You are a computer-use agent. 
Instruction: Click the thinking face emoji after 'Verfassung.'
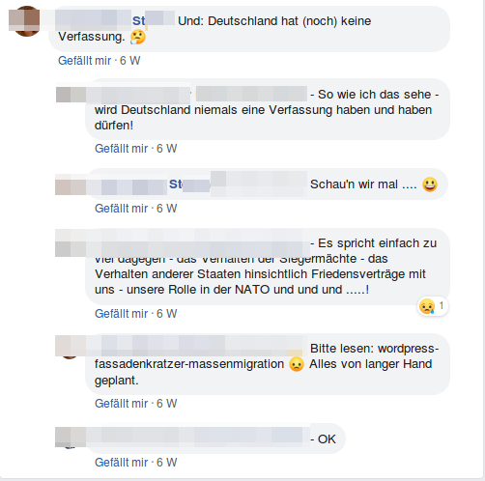tap(138, 37)
